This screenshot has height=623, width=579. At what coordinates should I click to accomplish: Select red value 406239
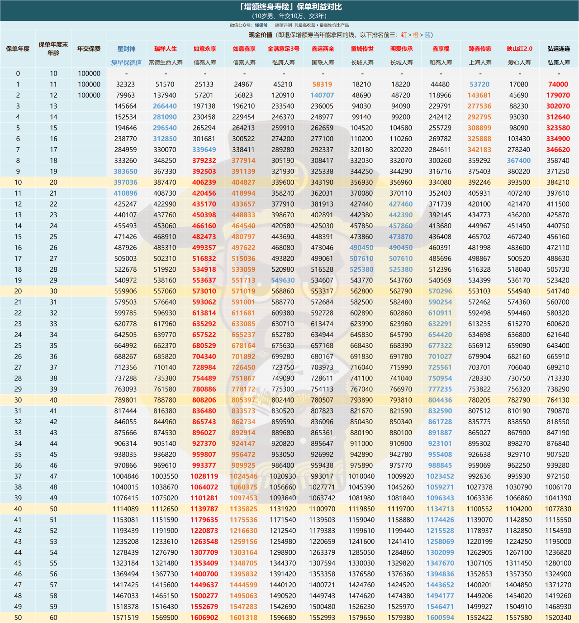click(x=204, y=182)
